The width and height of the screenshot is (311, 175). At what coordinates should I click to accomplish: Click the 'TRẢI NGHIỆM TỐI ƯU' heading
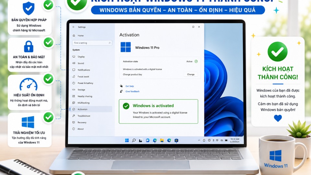tap(29, 133)
